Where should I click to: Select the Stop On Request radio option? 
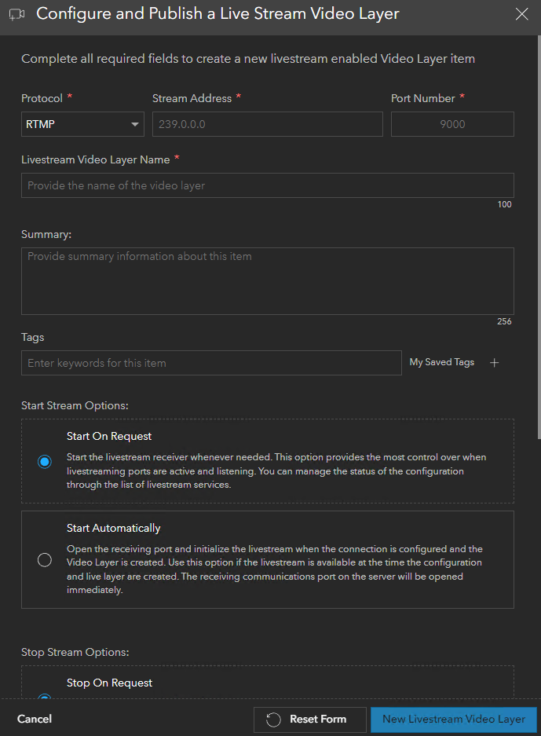45,698
